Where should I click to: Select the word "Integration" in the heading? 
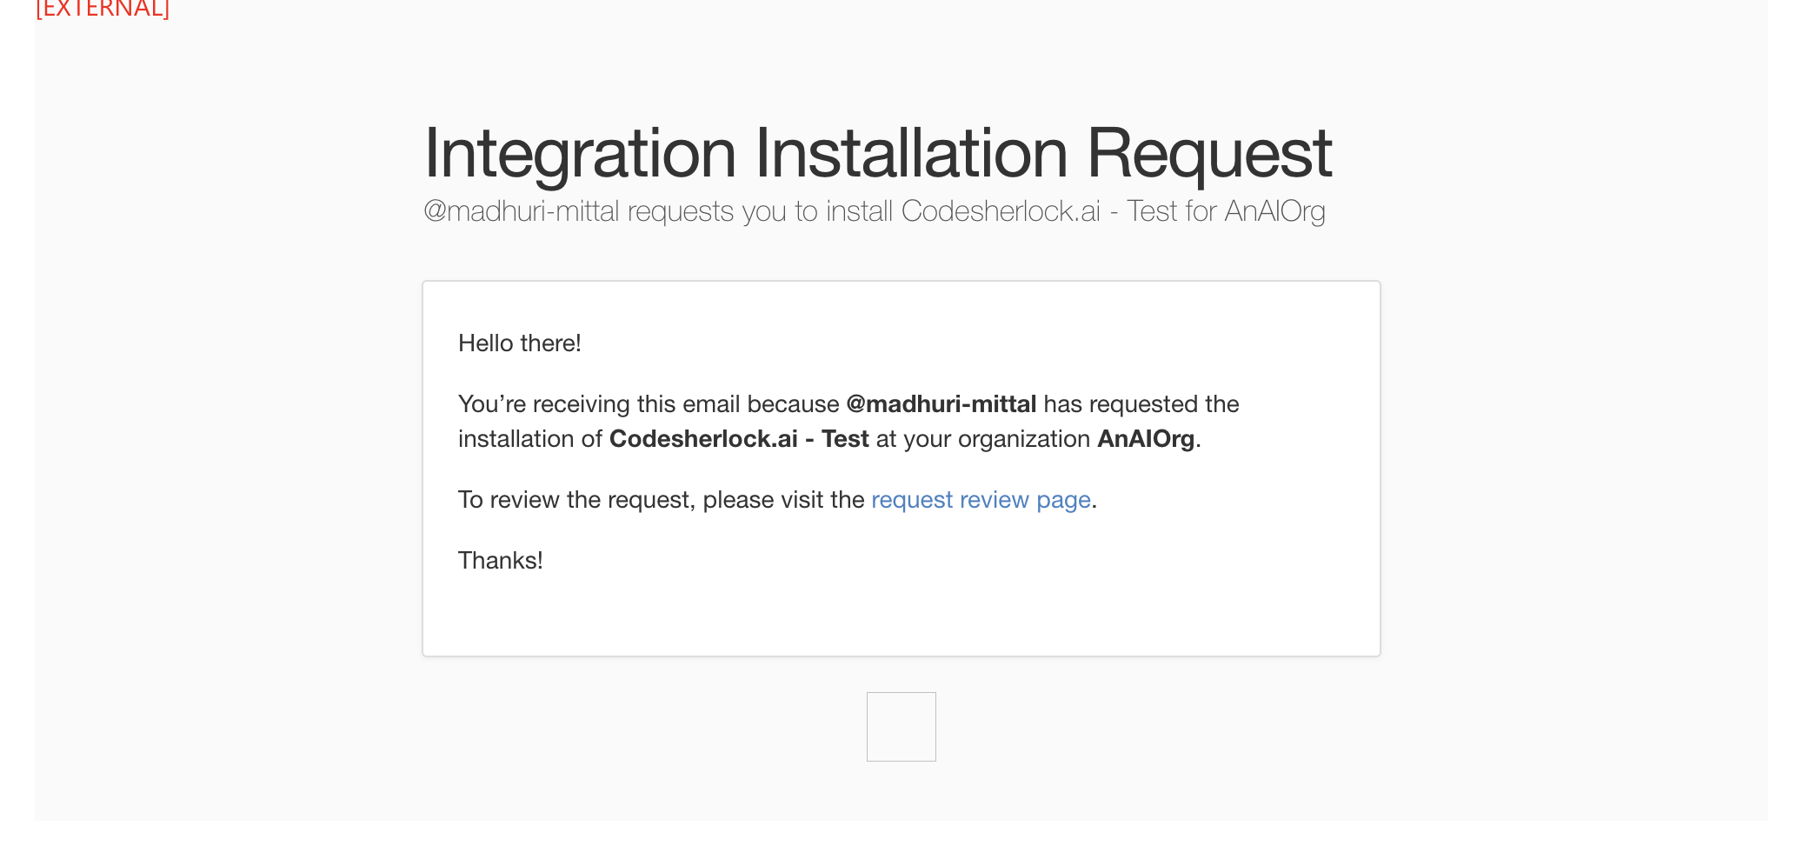tap(579, 154)
